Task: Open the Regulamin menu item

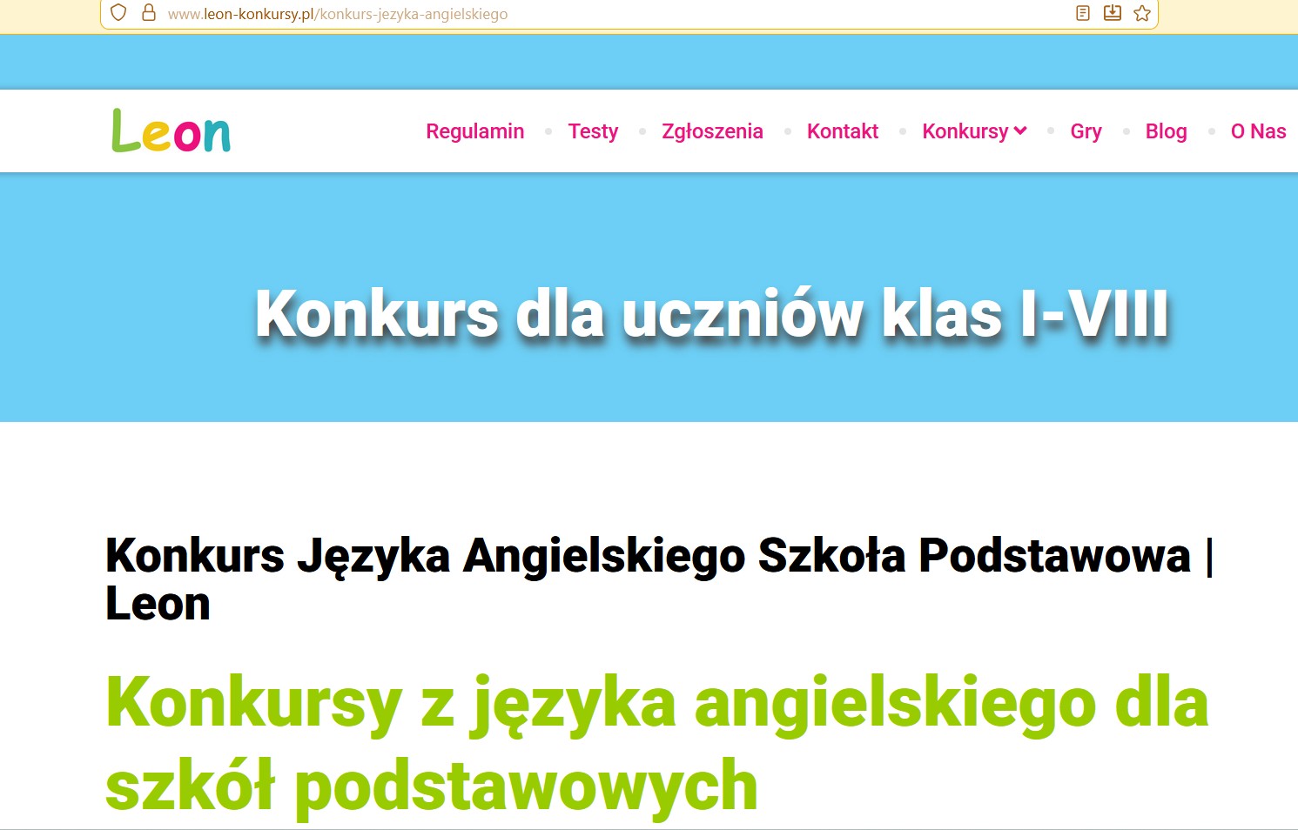Action: point(474,131)
